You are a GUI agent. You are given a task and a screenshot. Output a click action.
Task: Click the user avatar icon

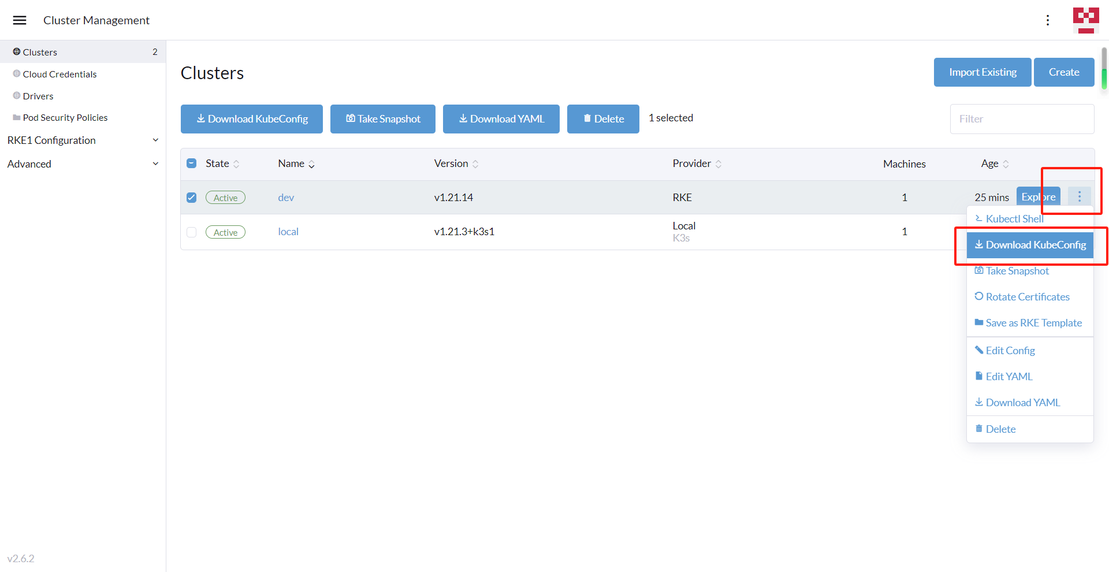pyautogui.click(x=1086, y=20)
